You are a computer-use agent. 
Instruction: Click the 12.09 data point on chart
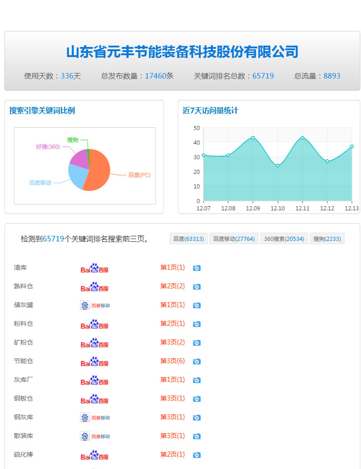coord(253,138)
